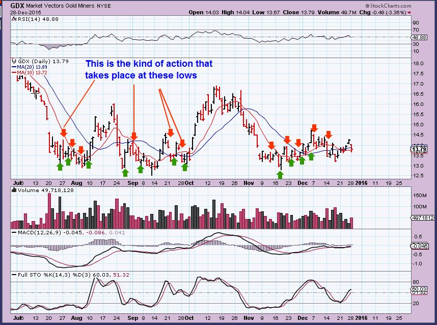The height and width of the screenshot is (325, 437).
Task: Click the 'RSI(14) 48.88' legend label
Action: click(x=38, y=19)
